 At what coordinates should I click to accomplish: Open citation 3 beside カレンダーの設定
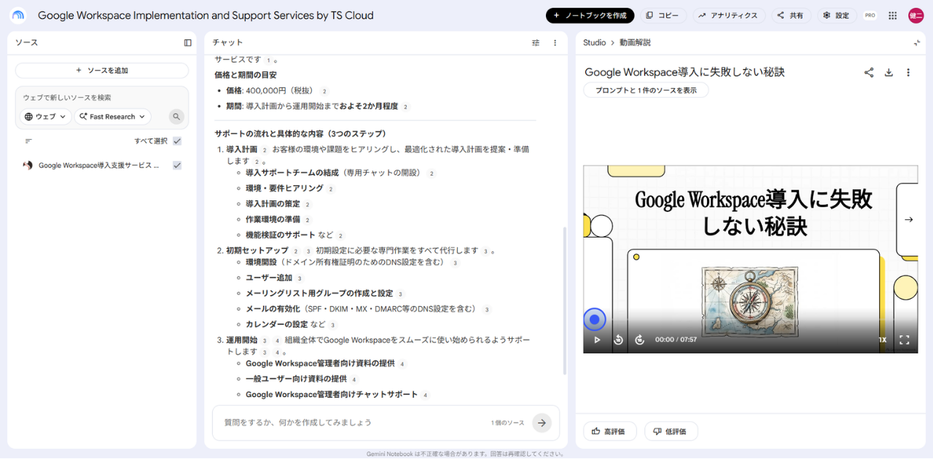(332, 325)
